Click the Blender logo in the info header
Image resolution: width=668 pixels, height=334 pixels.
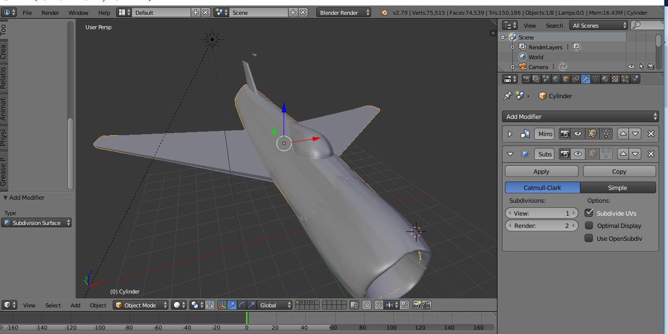(x=384, y=13)
